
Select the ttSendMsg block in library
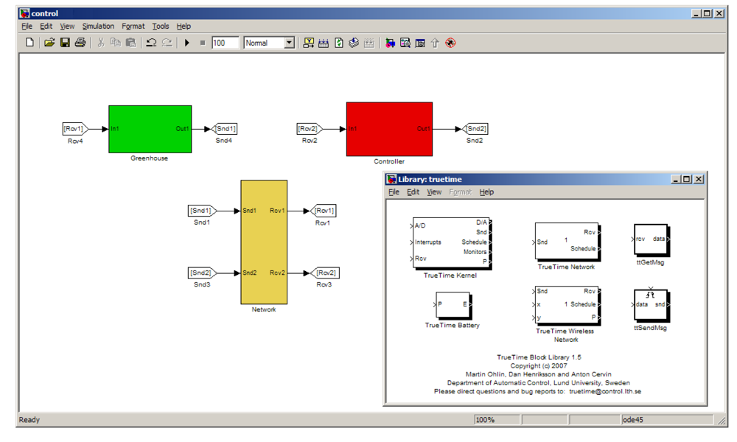click(651, 304)
